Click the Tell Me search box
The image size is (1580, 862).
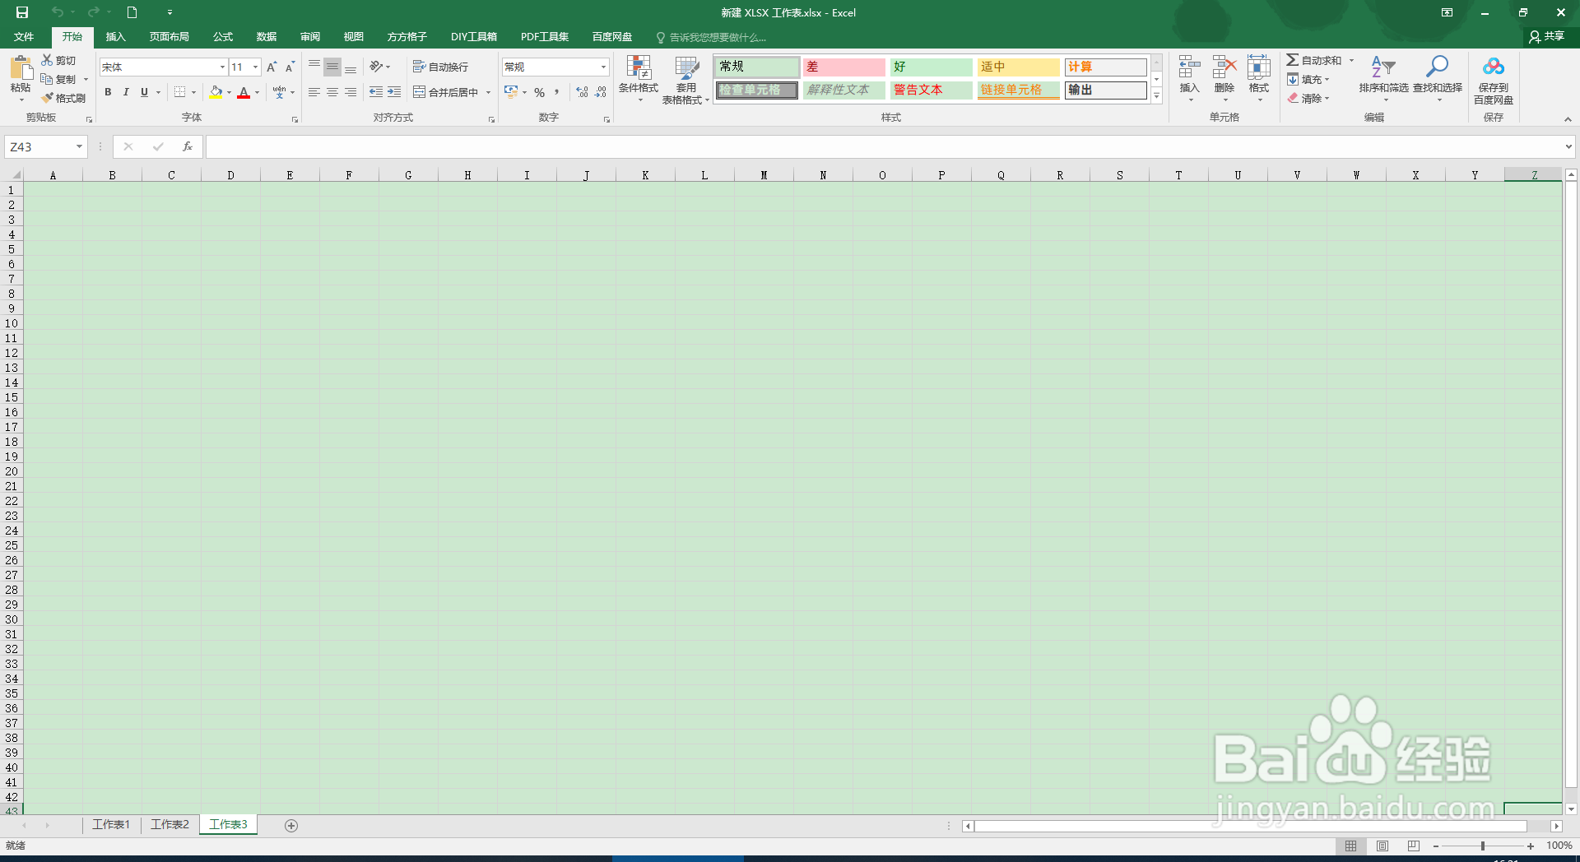(712, 37)
